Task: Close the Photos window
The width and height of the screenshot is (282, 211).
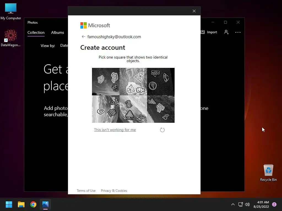Action: [238, 22]
